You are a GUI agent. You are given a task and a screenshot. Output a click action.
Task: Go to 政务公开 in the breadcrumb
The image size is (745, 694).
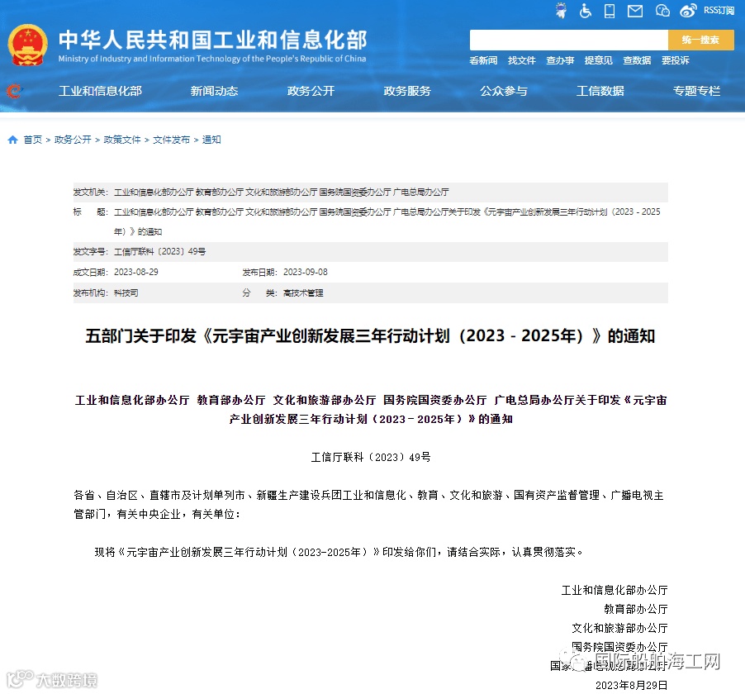click(x=73, y=140)
